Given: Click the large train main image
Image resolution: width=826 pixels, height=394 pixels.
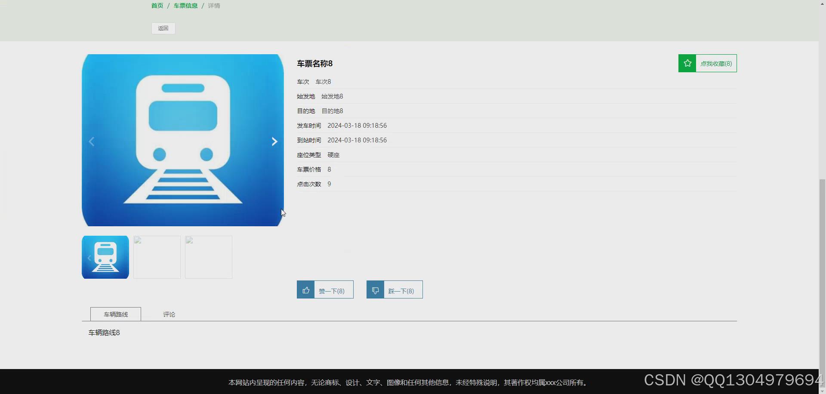Looking at the screenshot, I should pyautogui.click(x=183, y=140).
